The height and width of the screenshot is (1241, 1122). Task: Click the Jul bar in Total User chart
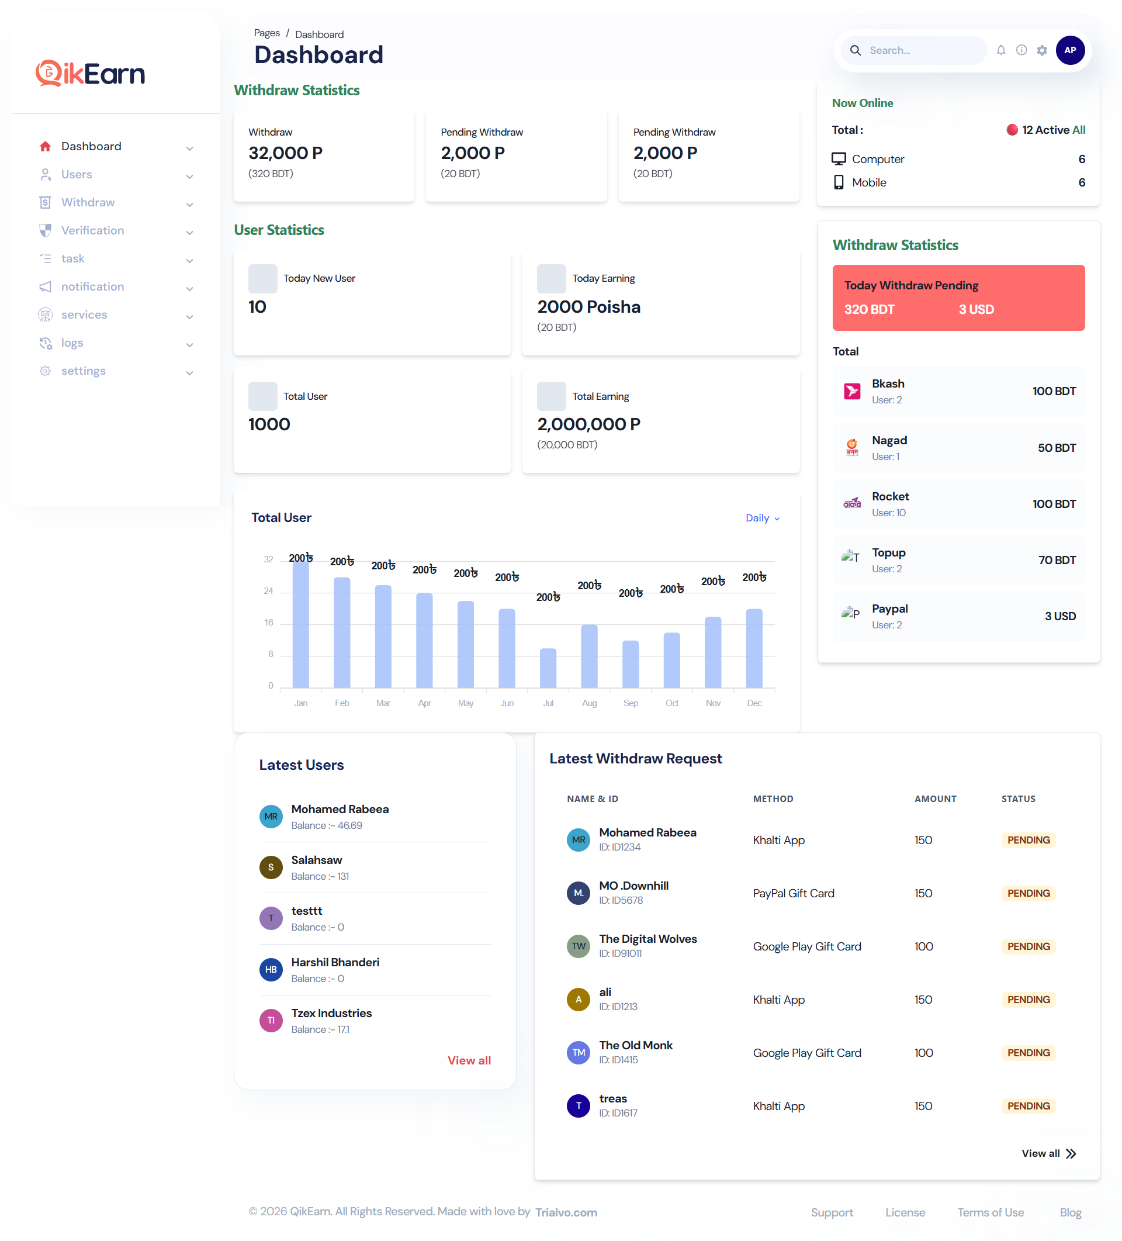point(548,669)
